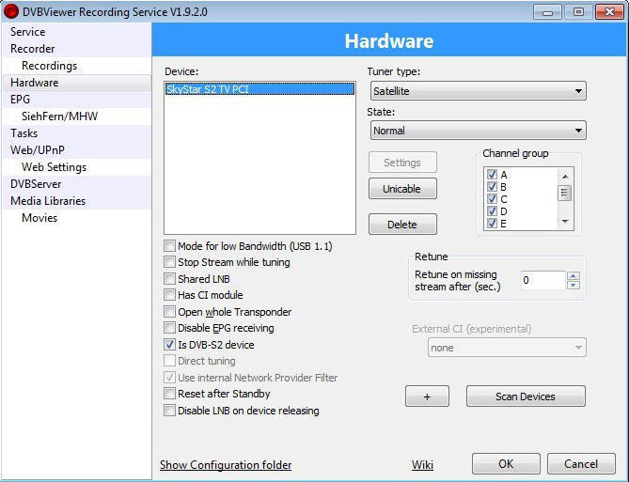The height and width of the screenshot is (482, 629).
Task: Open the Wiki link
Action: [x=422, y=465]
